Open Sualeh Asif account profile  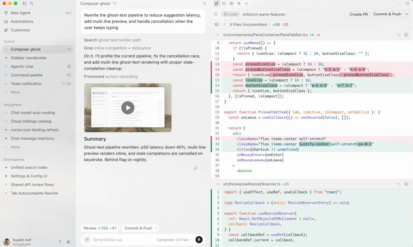click(17, 242)
